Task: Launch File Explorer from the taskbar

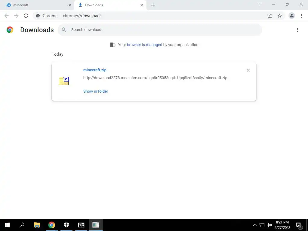Action: point(37,225)
